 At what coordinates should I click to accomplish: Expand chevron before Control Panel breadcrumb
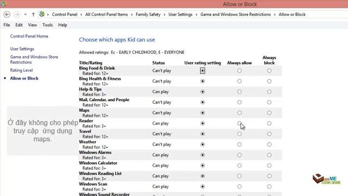tap(48, 15)
